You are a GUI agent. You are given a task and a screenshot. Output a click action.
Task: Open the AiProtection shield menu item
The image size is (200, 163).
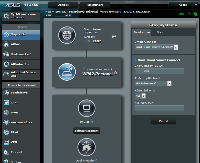tap(21, 64)
